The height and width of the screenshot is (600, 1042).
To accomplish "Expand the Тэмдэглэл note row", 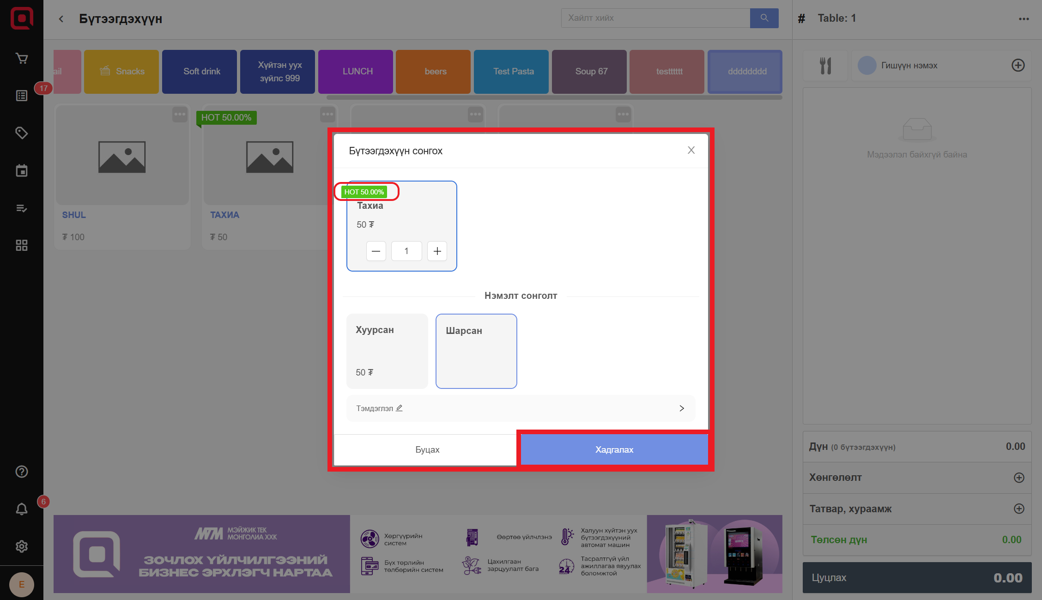I will click(x=521, y=408).
